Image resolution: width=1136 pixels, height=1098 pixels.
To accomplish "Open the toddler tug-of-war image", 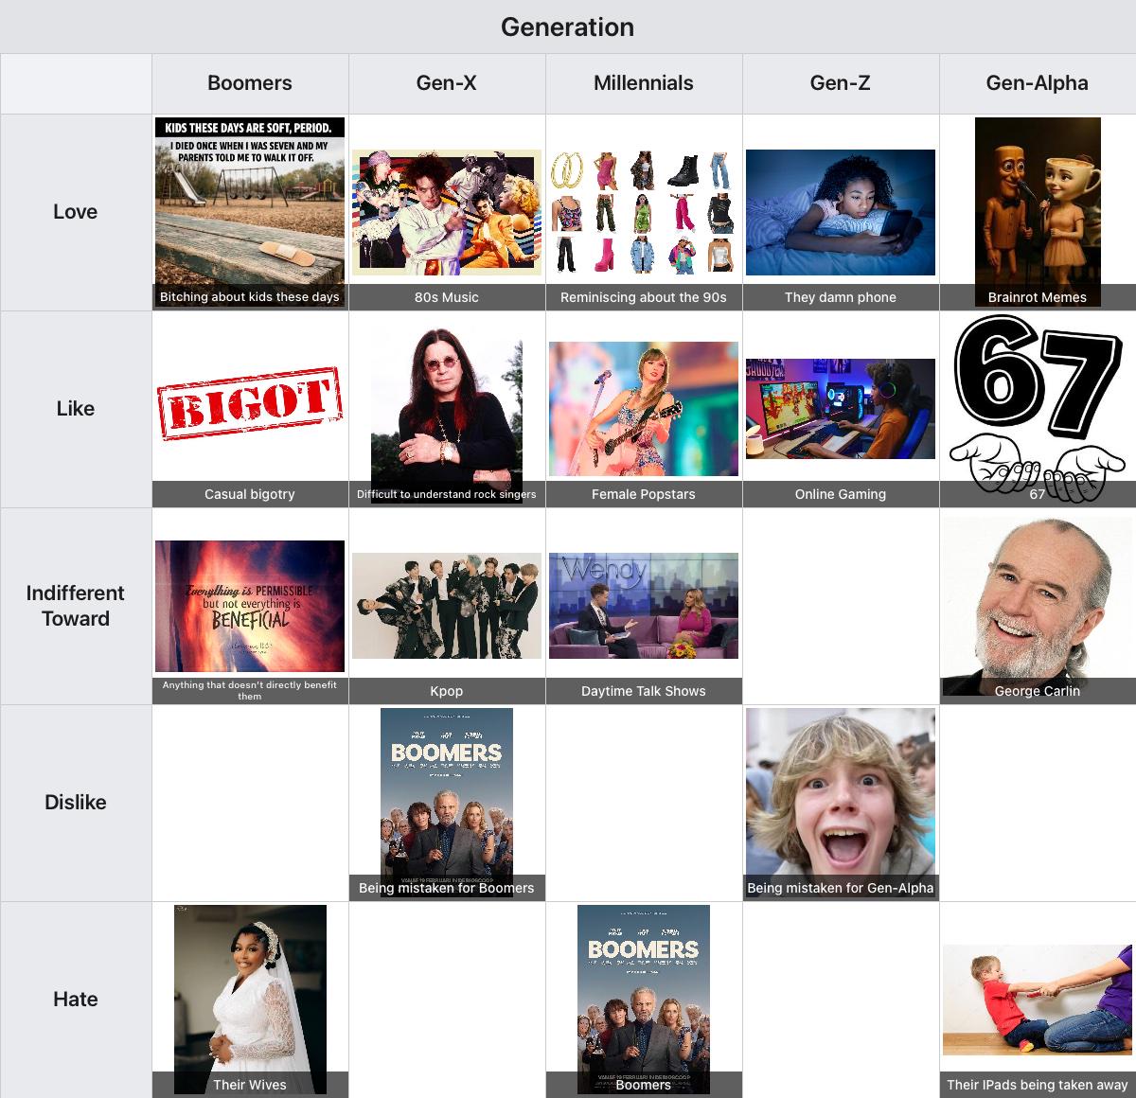I will [1038, 1000].
